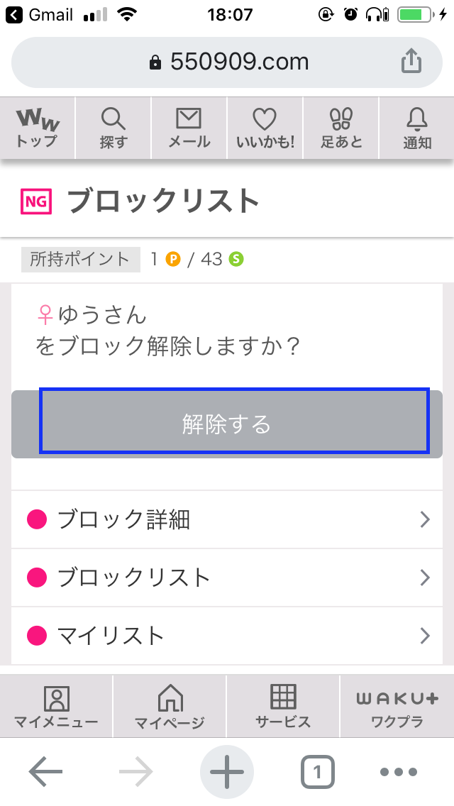Image resolution: width=454 pixels, height=806 pixels.
Task: Open the browser more options menu
Action: pos(399,771)
